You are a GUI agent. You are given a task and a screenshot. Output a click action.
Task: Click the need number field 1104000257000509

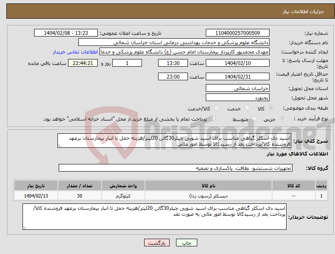click(238, 33)
